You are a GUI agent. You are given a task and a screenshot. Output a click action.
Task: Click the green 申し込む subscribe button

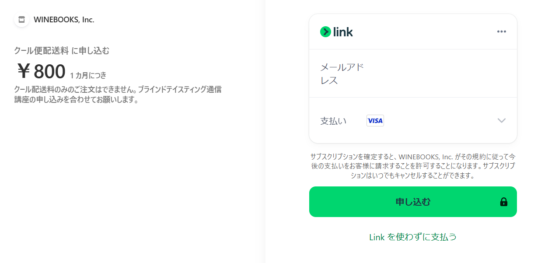point(413,202)
